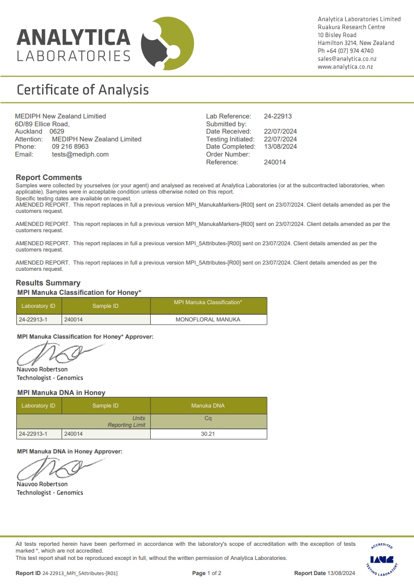Click Laboratory ID header in DNA table
The height and width of the screenshot is (586, 414).
coord(39,405)
